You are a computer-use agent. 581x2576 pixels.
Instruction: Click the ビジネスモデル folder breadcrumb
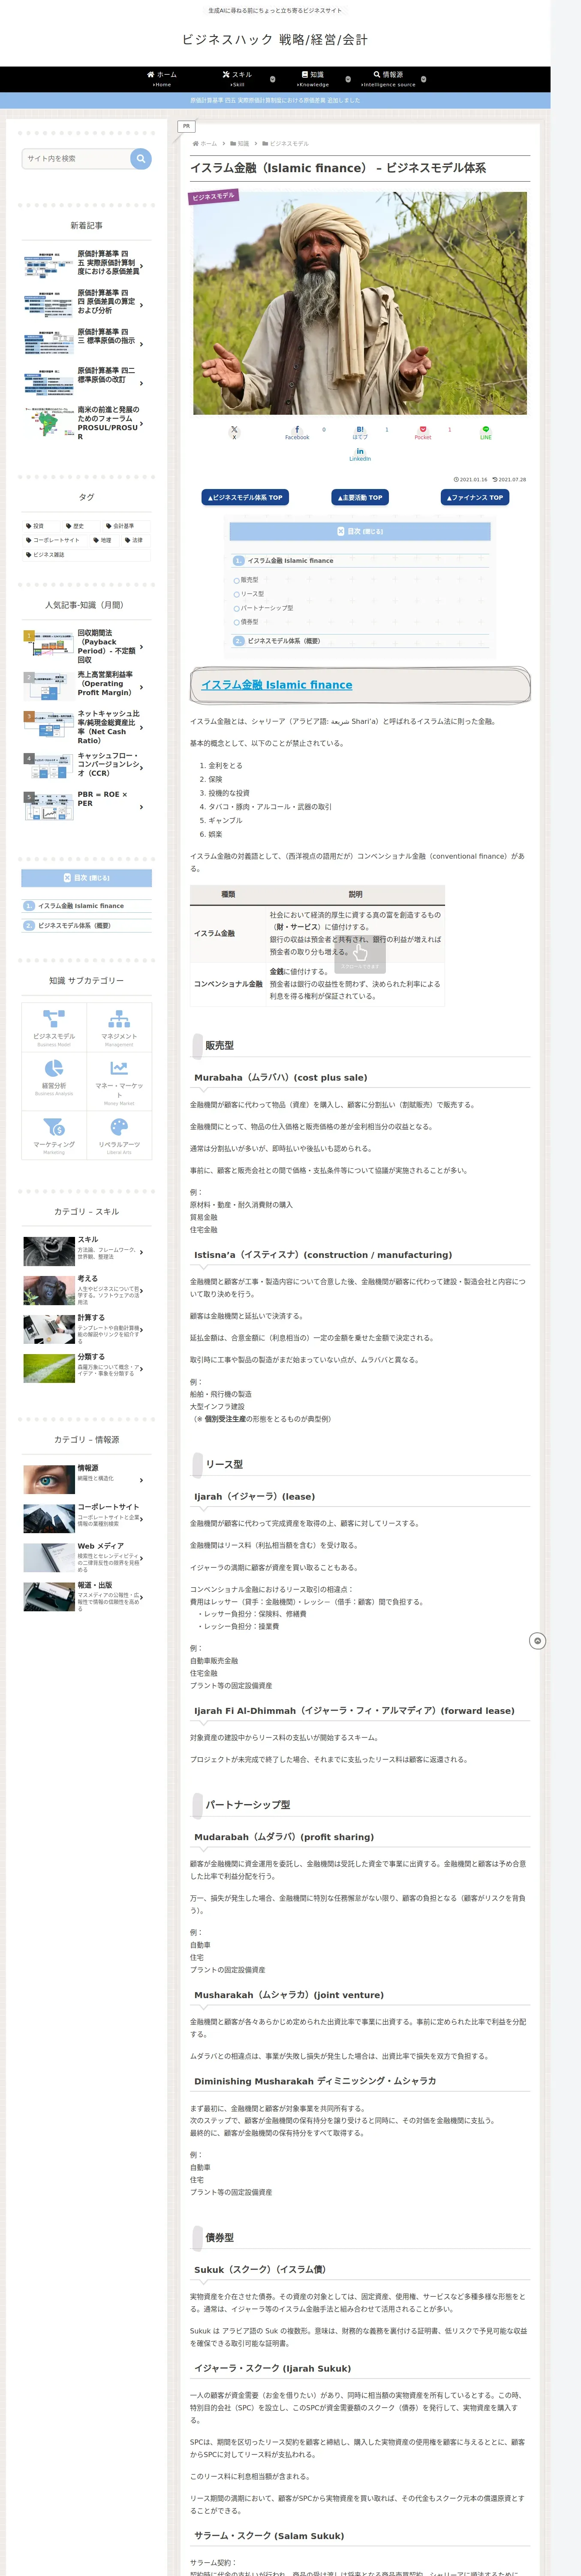[x=286, y=143]
